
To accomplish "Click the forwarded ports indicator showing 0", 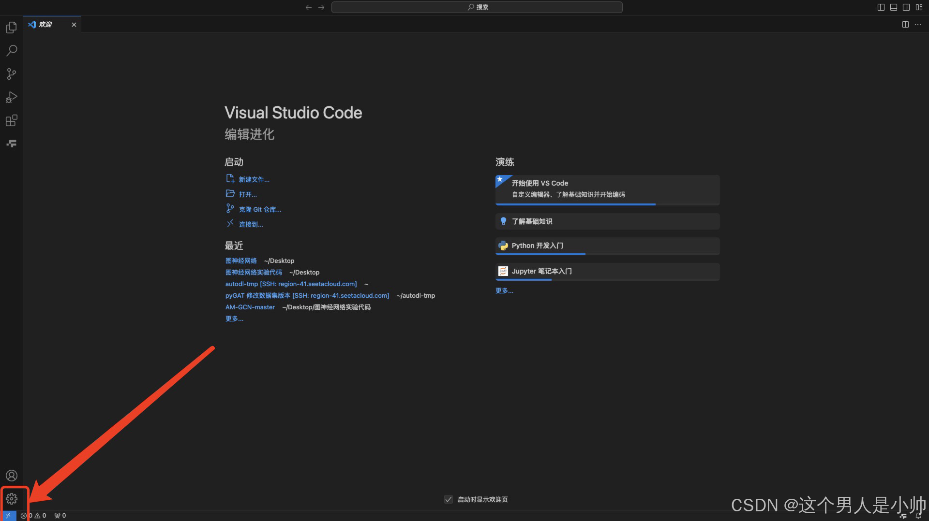I will click(60, 516).
